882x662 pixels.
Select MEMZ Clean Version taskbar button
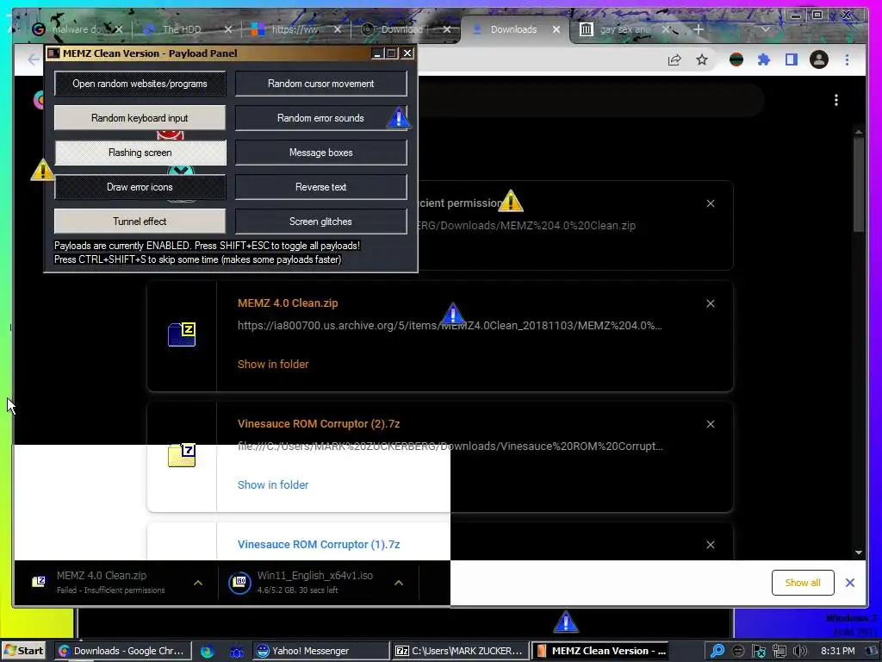point(600,650)
